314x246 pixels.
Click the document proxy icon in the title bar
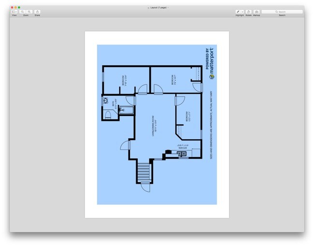tap(148, 8)
